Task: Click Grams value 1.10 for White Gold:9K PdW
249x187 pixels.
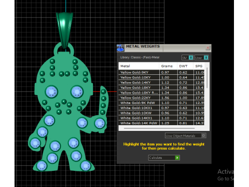Action: [165, 103]
